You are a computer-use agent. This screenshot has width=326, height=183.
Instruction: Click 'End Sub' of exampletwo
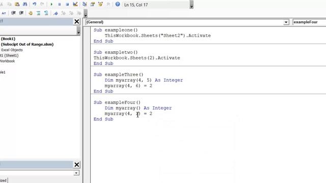click(103, 64)
